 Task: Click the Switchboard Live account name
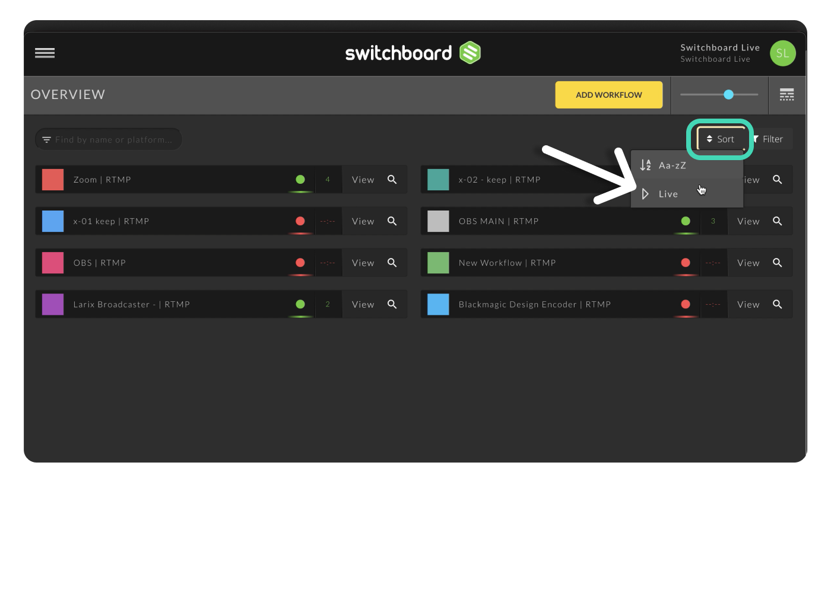click(720, 47)
